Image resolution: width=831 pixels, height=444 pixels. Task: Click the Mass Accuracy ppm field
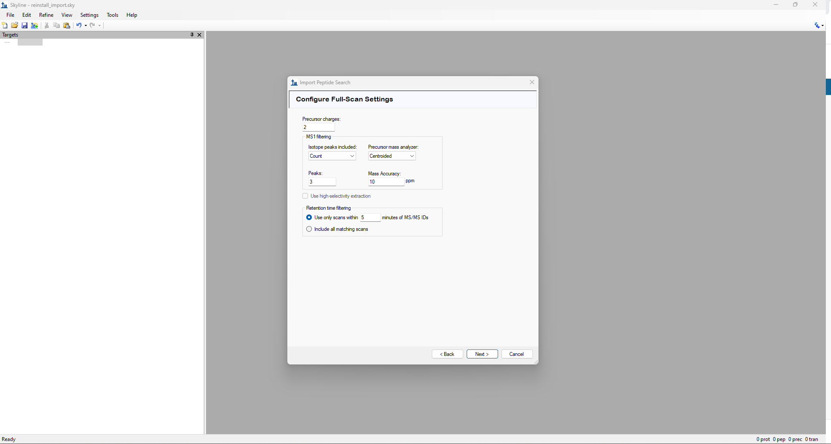[386, 182]
